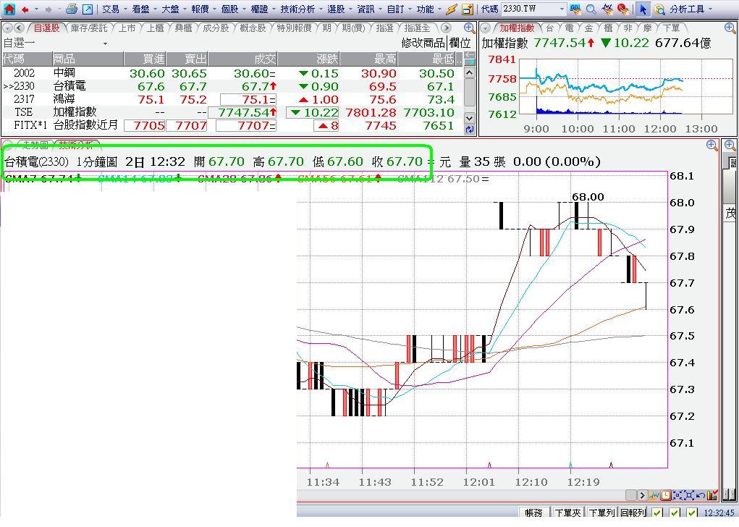This screenshot has width=739, height=527.
Task: Click the 漲跌 column header
Action: click(x=309, y=59)
